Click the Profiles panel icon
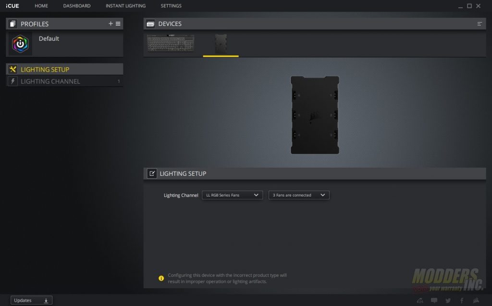 [12, 24]
